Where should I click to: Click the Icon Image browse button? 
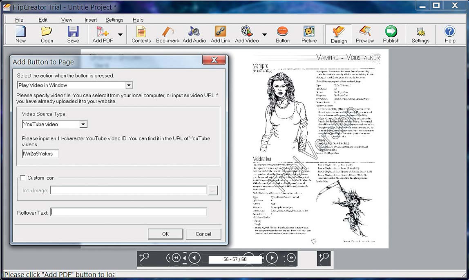tap(213, 190)
